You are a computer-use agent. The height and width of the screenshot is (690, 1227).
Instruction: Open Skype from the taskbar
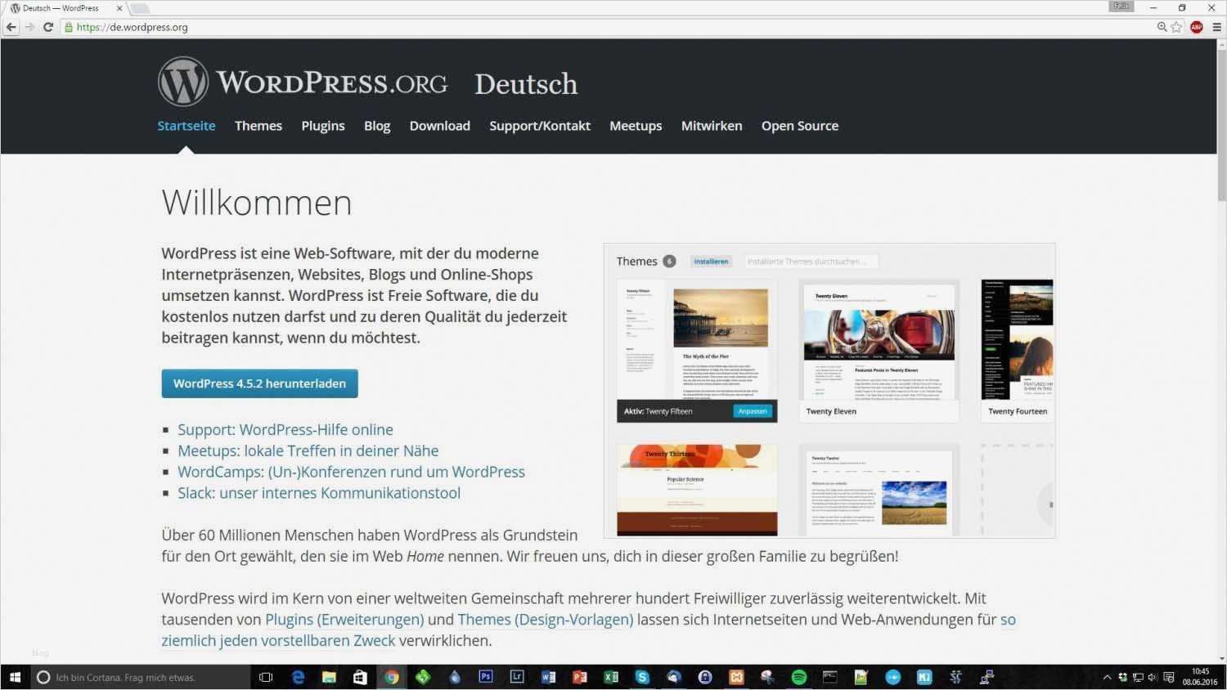642,677
